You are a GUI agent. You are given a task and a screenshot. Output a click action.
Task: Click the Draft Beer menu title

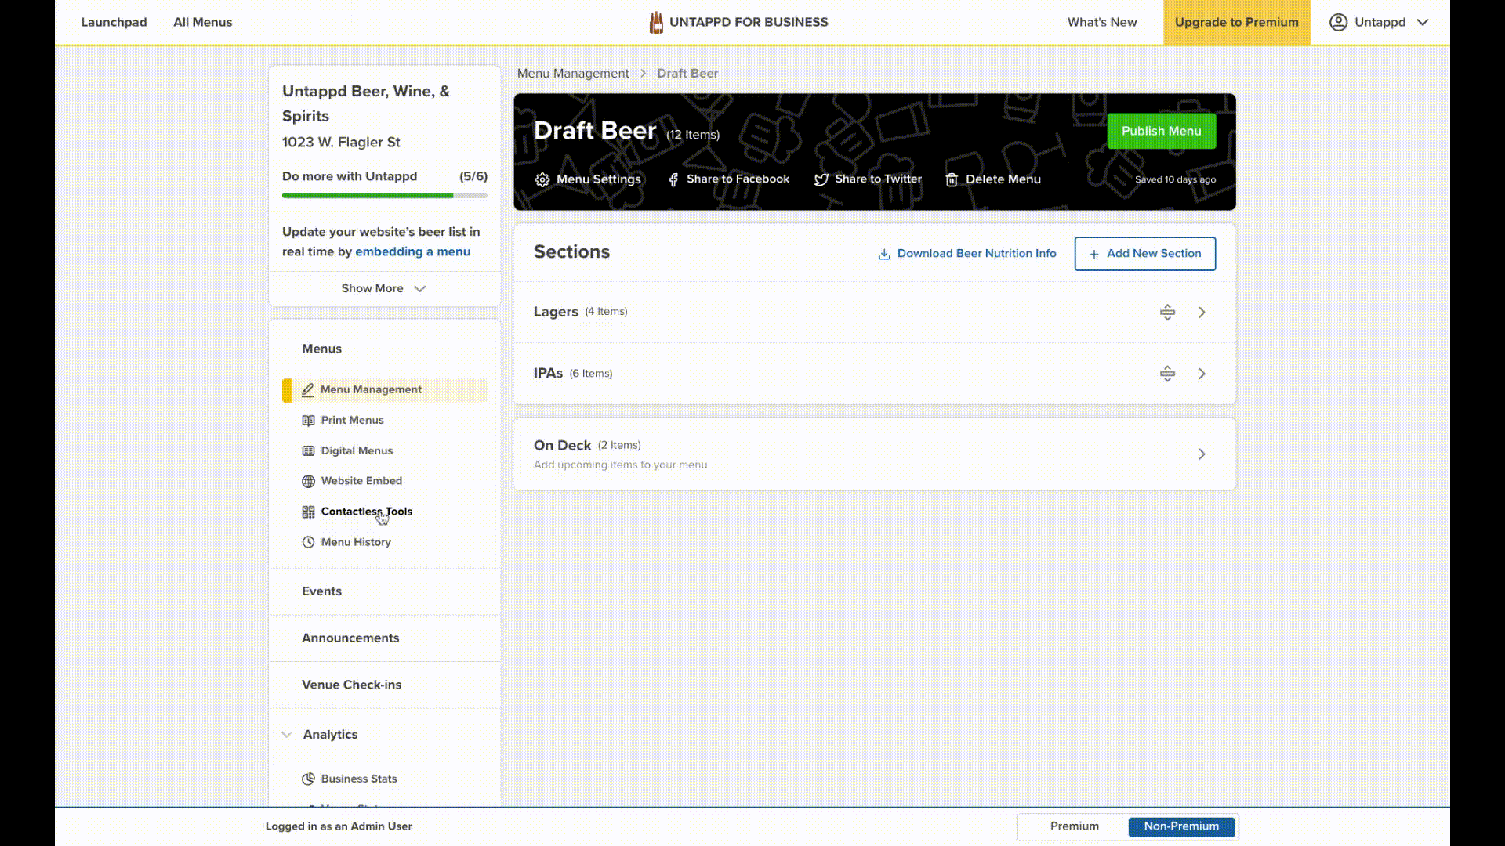[x=594, y=131]
